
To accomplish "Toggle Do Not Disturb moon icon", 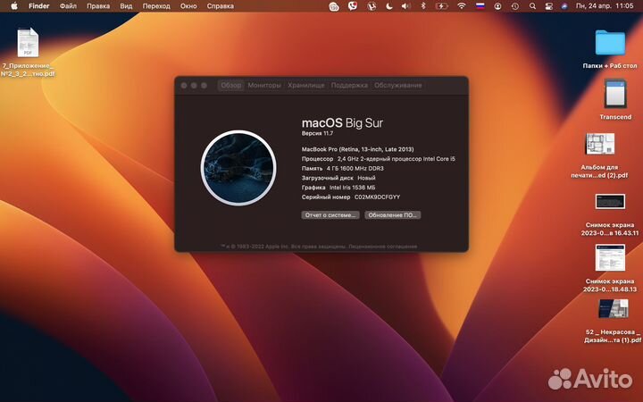I will click(389, 6).
